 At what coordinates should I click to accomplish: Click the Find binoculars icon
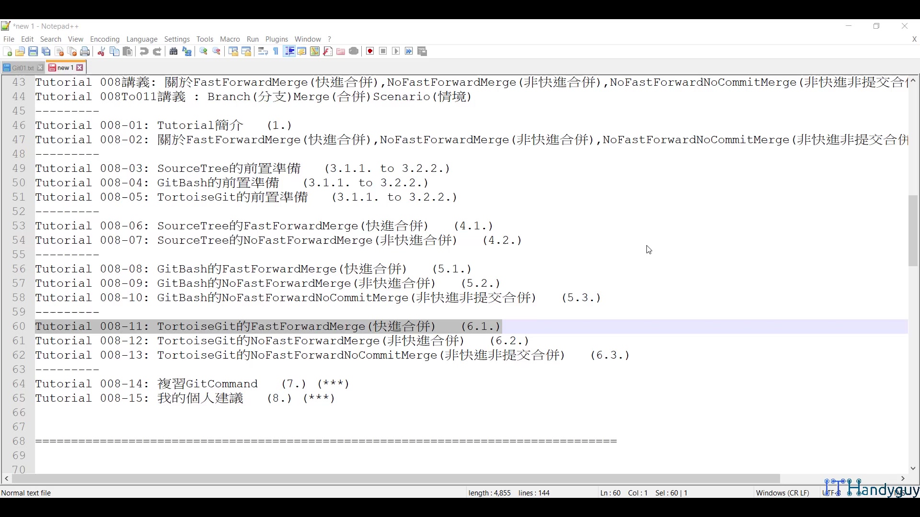[x=173, y=52]
